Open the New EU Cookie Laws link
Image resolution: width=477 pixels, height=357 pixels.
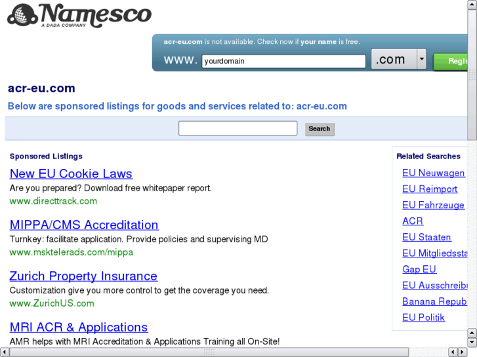[x=71, y=174]
